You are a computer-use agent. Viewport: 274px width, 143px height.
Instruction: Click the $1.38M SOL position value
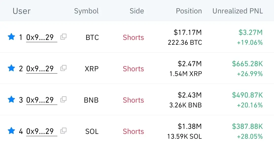click(x=190, y=126)
